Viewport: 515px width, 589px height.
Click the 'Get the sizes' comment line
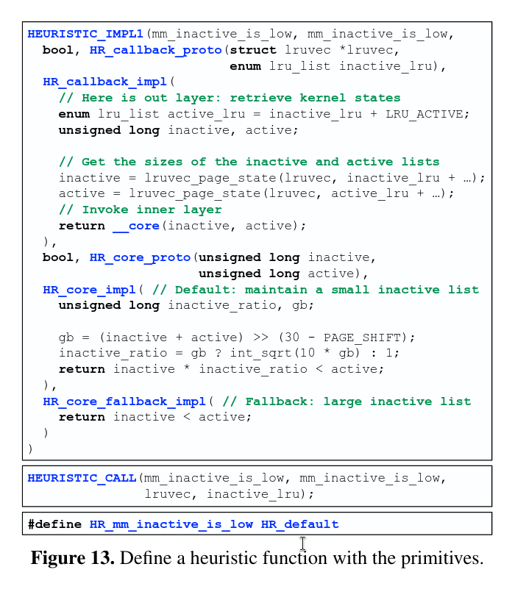pyautogui.click(x=249, y=162)
